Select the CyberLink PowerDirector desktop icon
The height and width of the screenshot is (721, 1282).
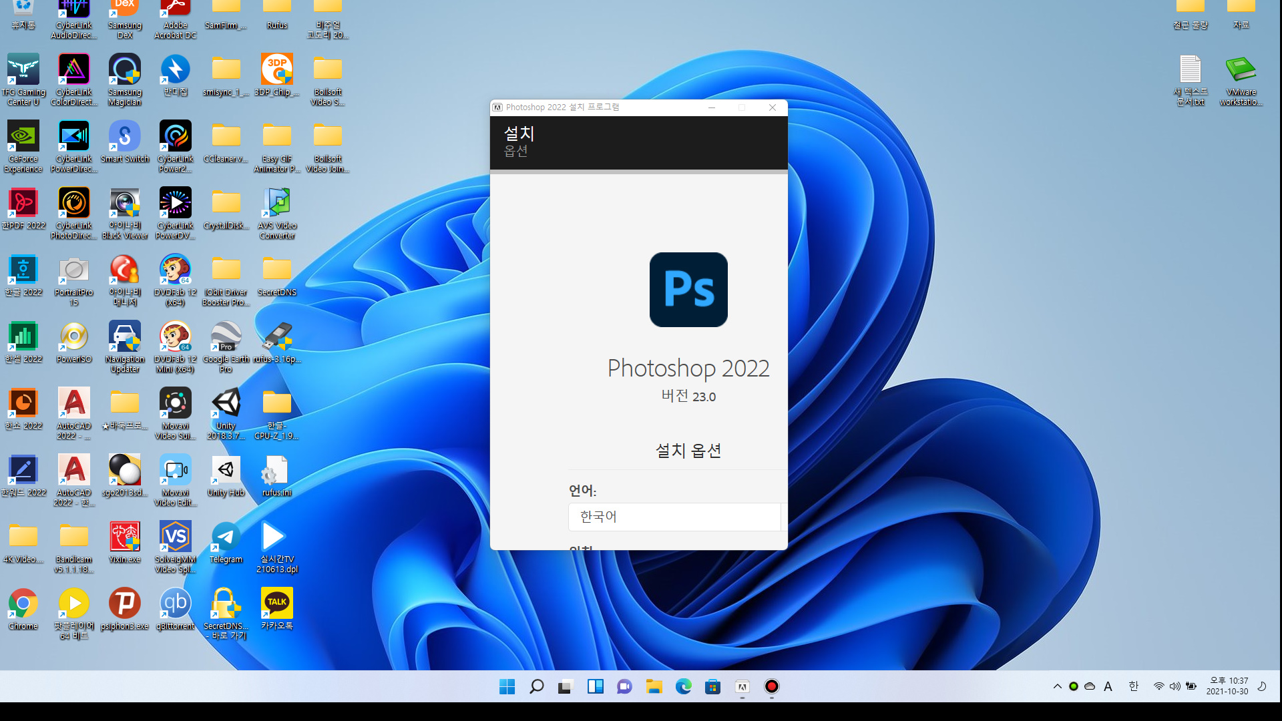coord(74,146)
